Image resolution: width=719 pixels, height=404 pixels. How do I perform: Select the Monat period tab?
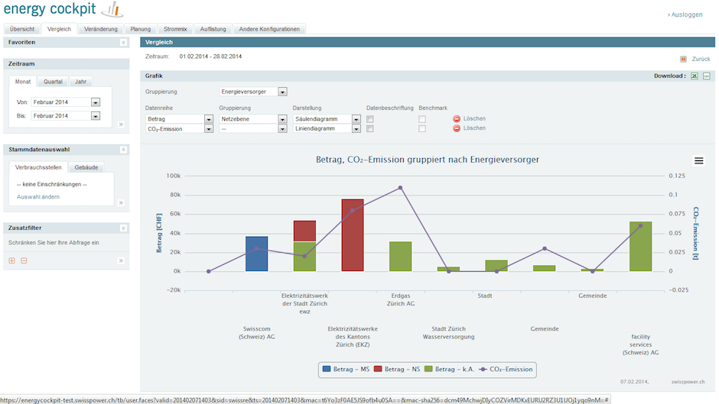(x=23, y=82)
